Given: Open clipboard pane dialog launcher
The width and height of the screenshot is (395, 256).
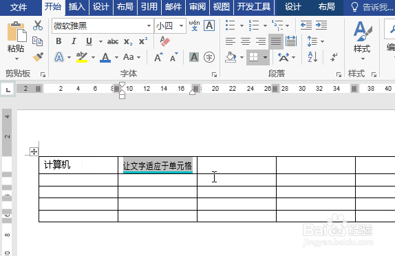Looking at the screenshot, I should (x=43, y=74).
